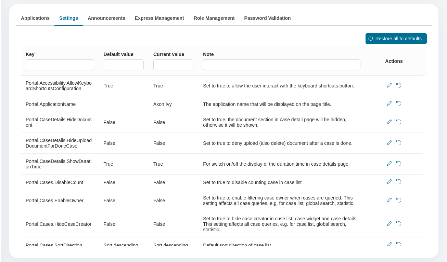
Task: Click the Current value filter field
Action: 173,65
